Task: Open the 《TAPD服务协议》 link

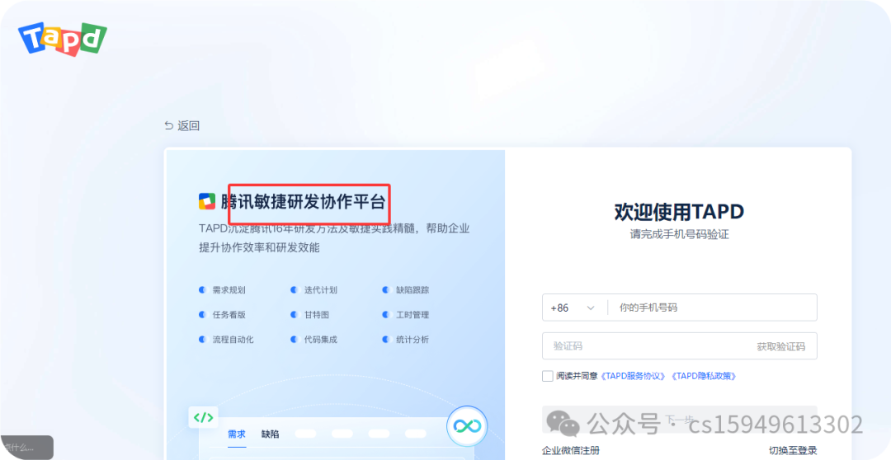Action: 633,376
